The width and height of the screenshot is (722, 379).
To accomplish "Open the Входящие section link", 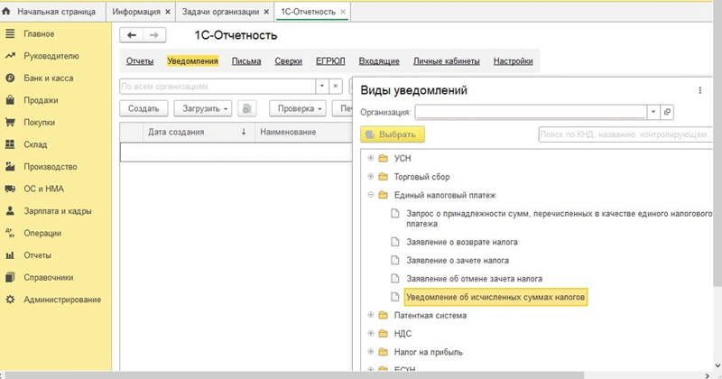I will 379,60.
